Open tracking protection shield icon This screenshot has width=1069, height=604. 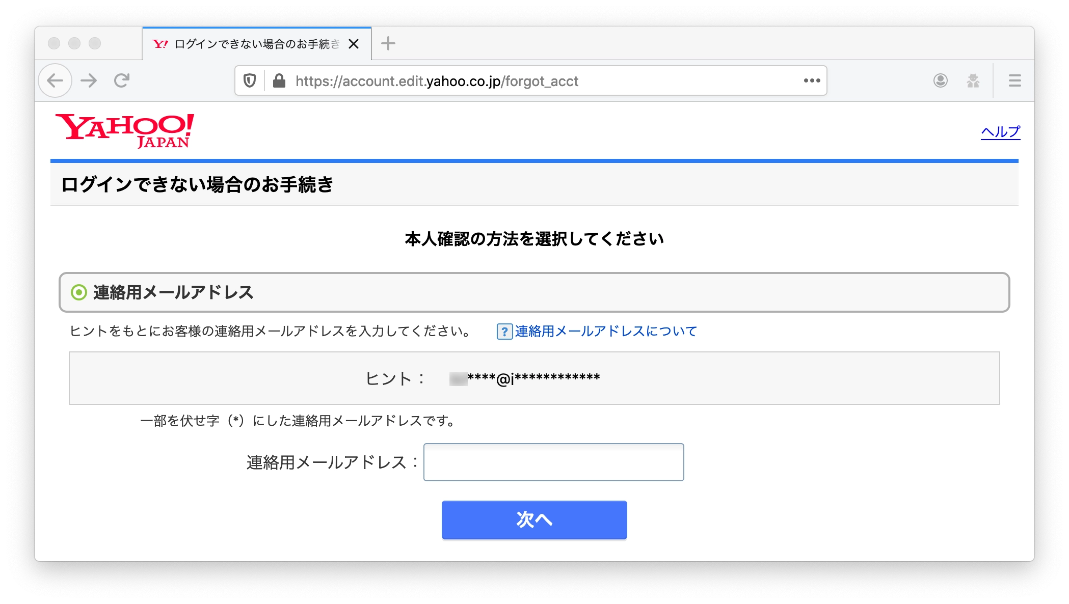coord(250,81)
